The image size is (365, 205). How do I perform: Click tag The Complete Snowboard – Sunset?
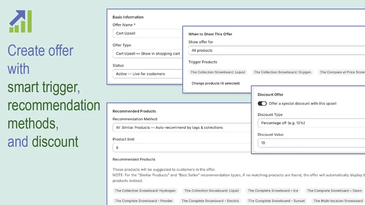(x=276, y=201)
